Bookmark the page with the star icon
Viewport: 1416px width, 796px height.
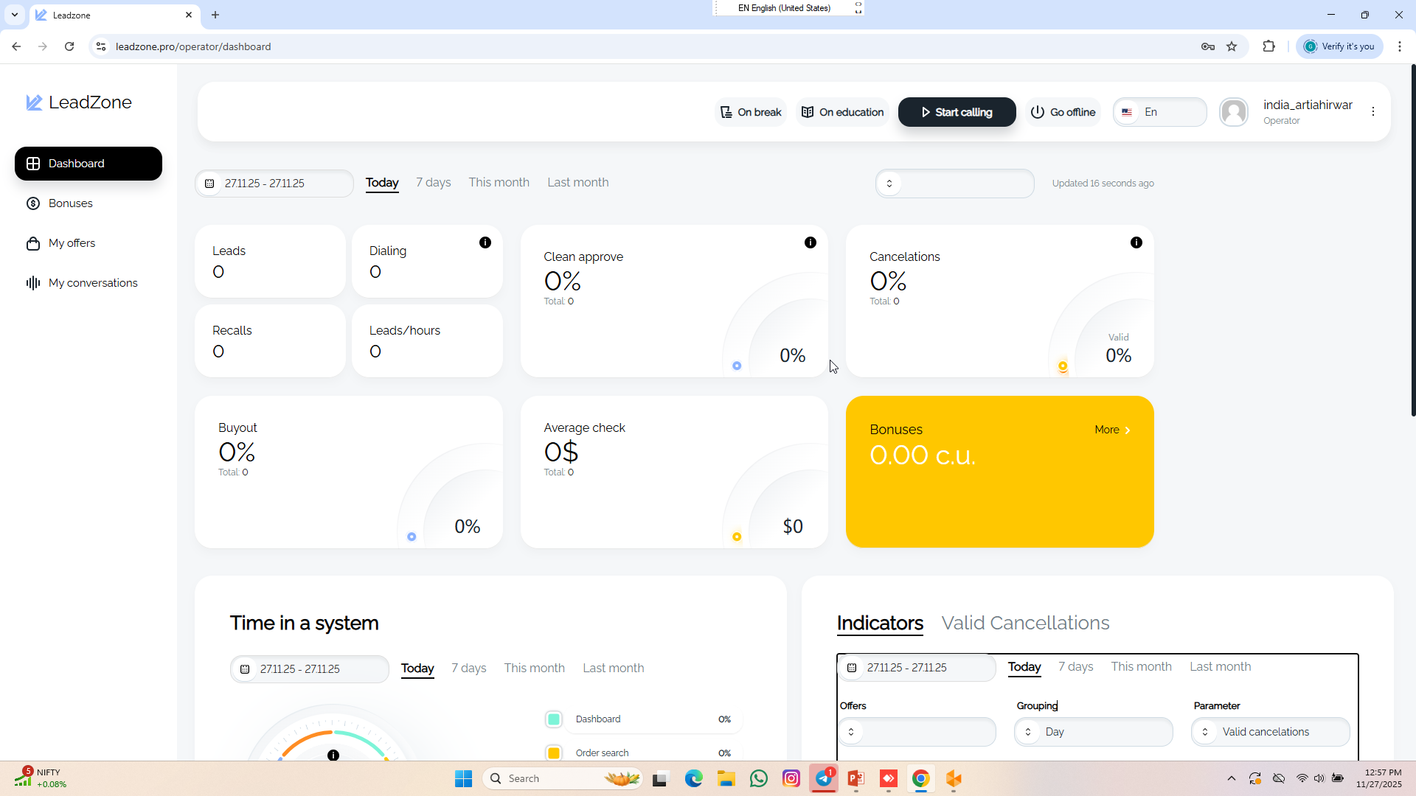pyautogui.click(x=1232, y=46)
